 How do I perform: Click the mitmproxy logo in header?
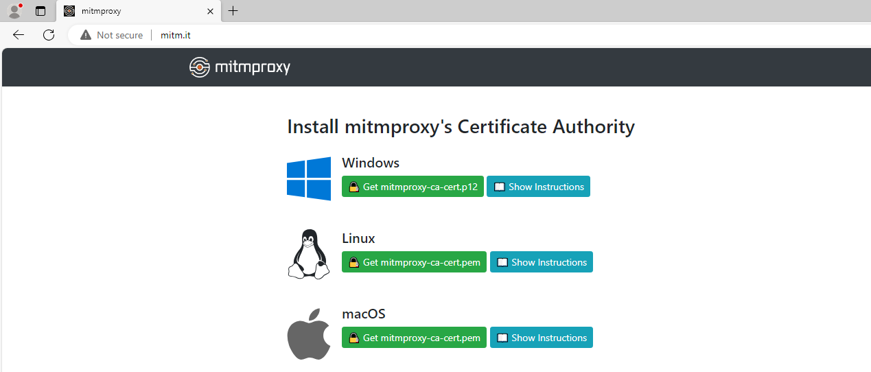[240, 67]
